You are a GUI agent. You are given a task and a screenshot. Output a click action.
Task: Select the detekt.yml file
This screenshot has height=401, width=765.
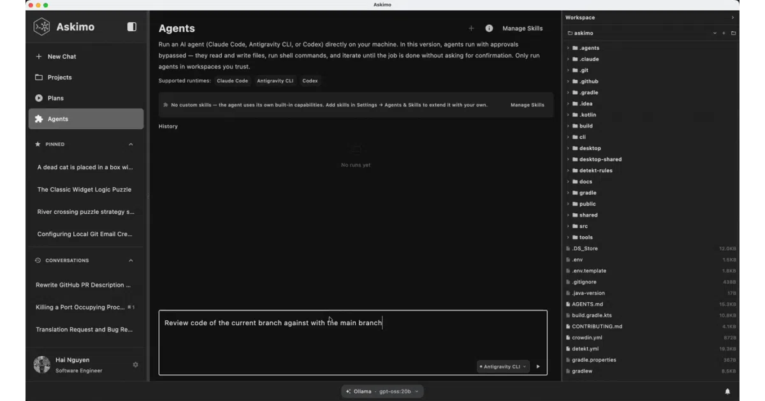pyautogui.click(x=650, y=349)
